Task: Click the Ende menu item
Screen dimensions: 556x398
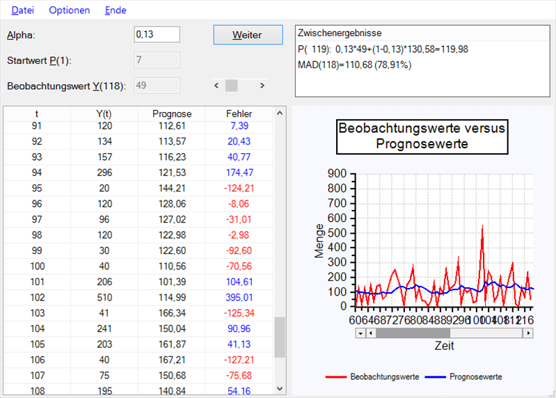Action: 116,10
